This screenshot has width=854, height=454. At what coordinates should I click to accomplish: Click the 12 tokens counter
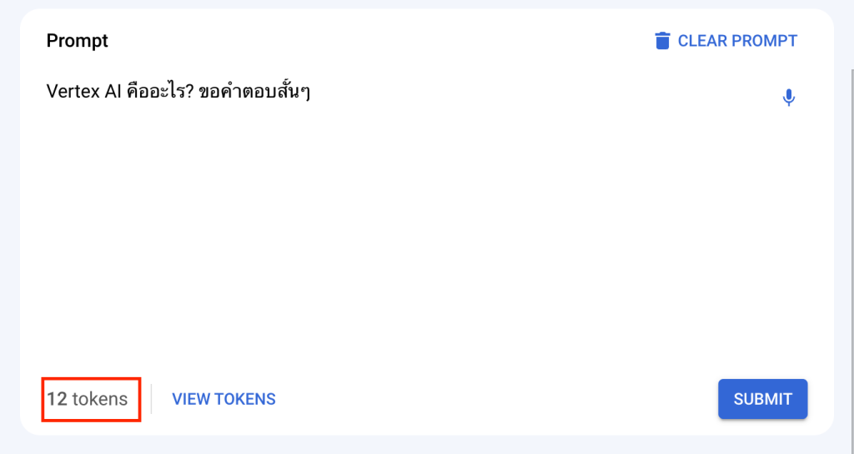(x=87, y=399)
